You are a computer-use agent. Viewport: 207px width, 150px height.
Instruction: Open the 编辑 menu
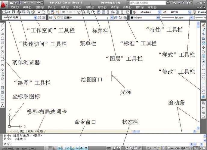click(27, 7)
